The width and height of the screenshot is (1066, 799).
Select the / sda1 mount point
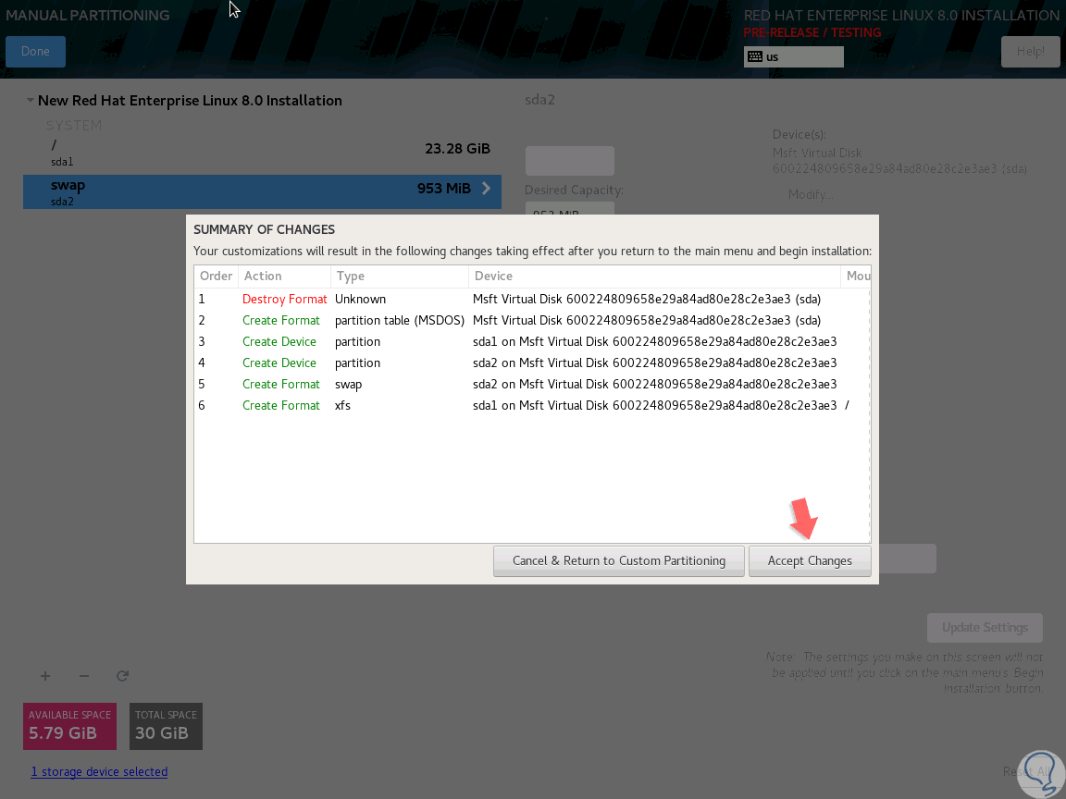[x=262, y=154]
